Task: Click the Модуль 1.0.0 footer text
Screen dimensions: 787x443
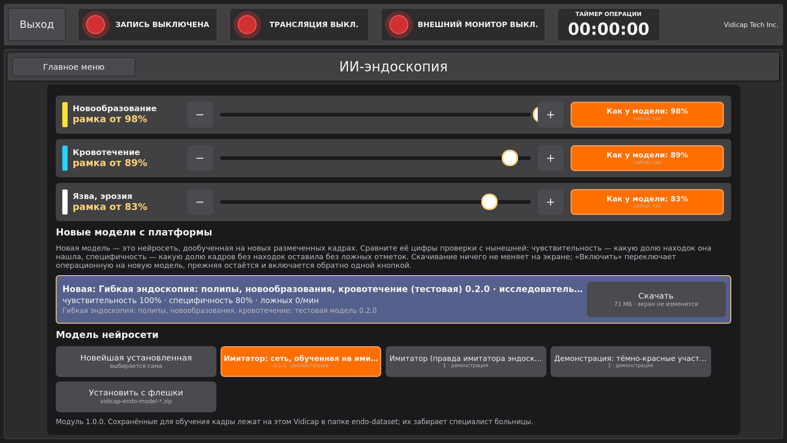Action: tap(294, 422)
